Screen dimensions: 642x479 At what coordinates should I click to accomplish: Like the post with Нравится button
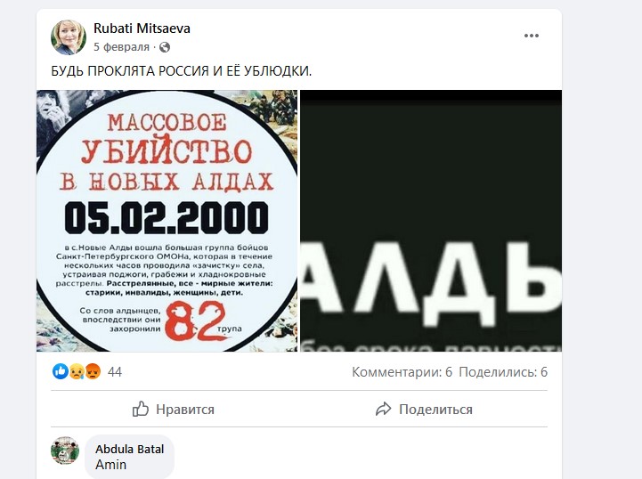174,409
